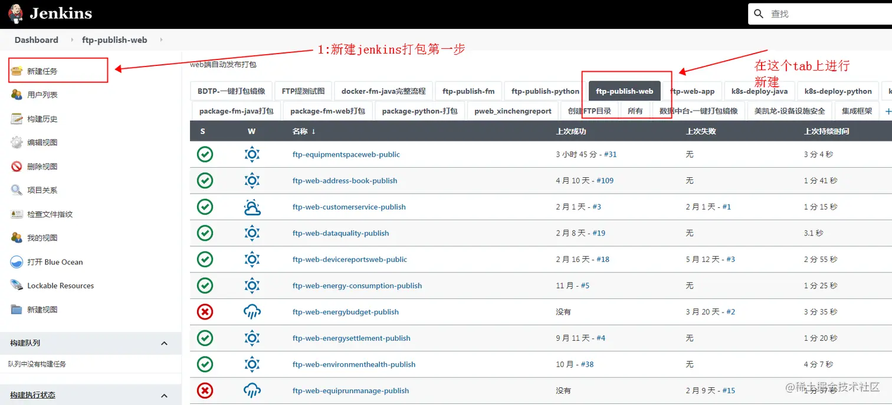
Task: Click sunny icon for ftp-web-energy-consumption-publish
Action: click(252, 286)
